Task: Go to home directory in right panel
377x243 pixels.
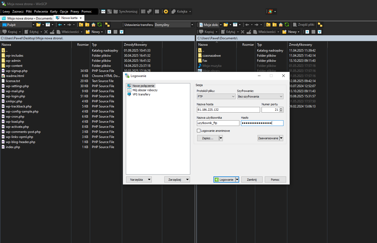Action: [281, 25]
